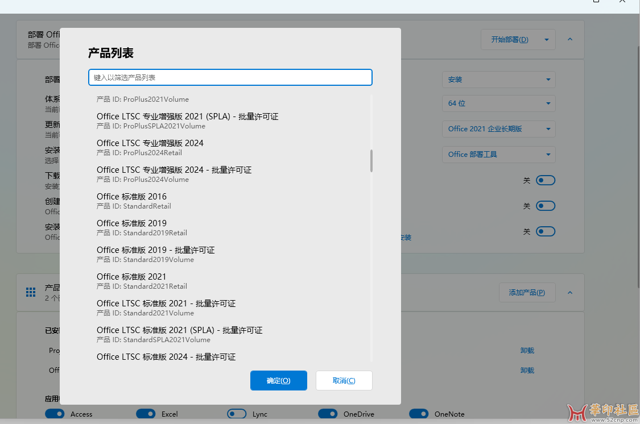Toggle the 关 switch in the 安装 row
Screen dimensions: 640x424
[x=546, y=231]
